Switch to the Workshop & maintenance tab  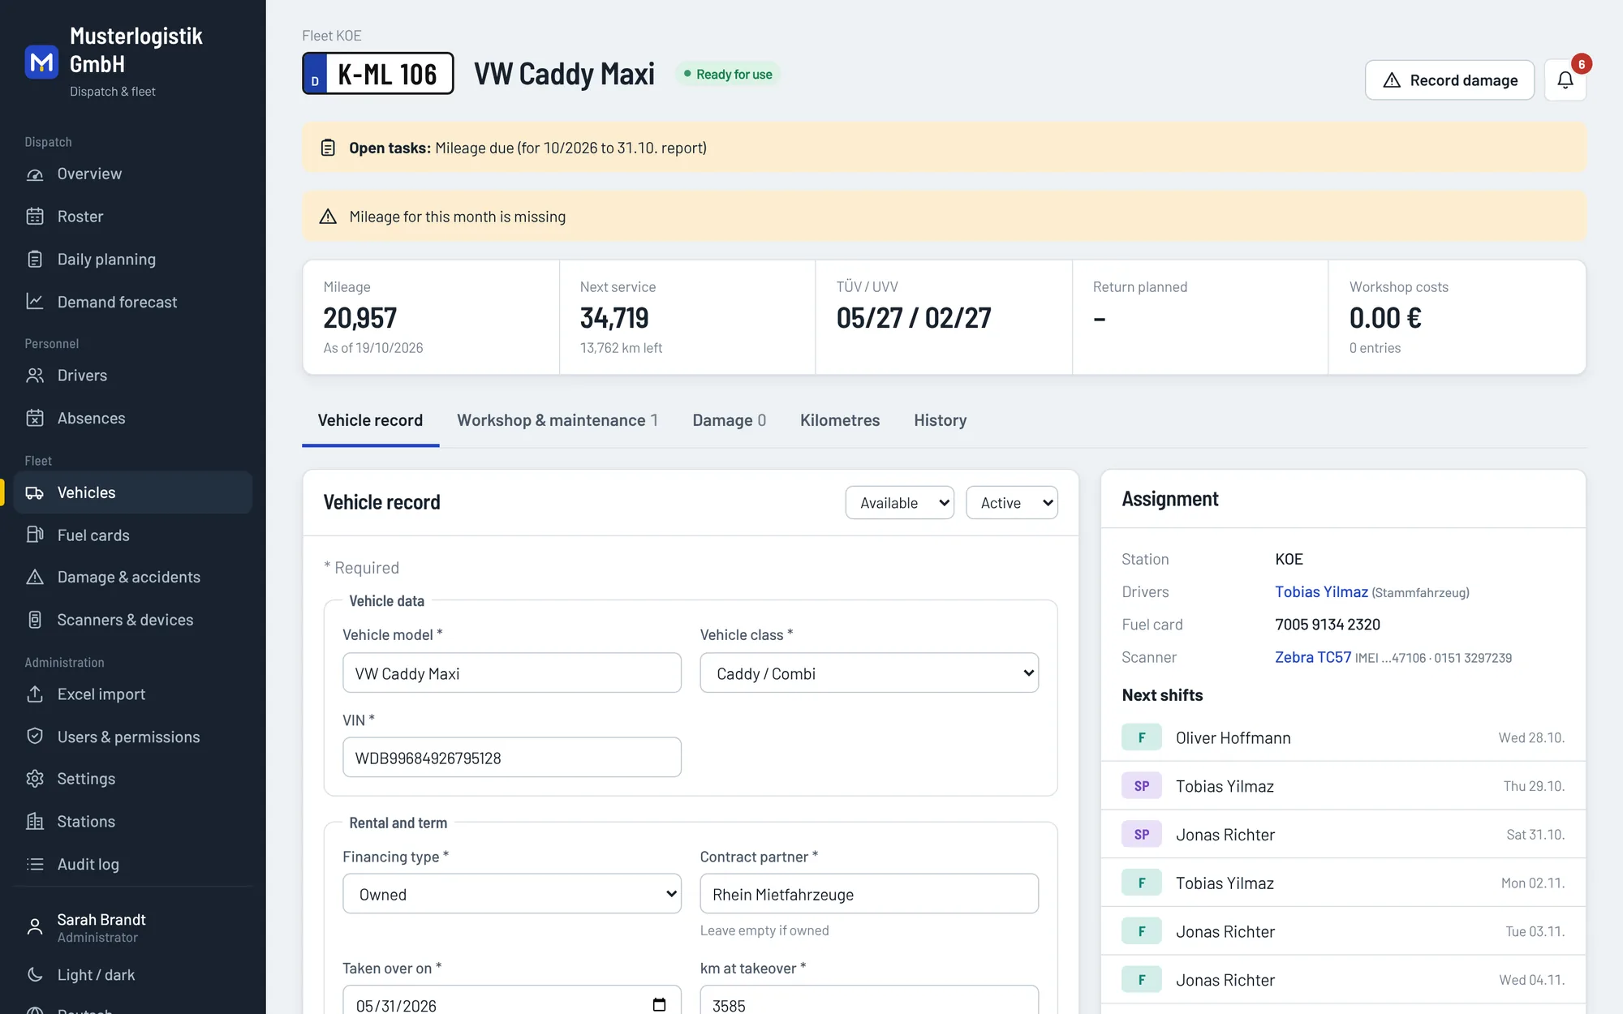tap(558, 420)
